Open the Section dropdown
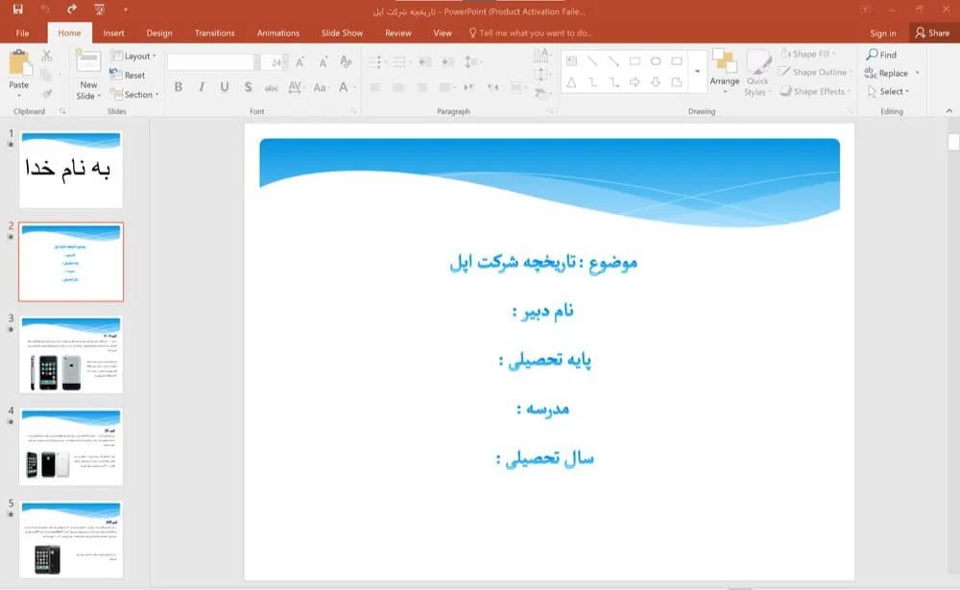This screenshot has height=590, width=960. [x=134, y=94]
